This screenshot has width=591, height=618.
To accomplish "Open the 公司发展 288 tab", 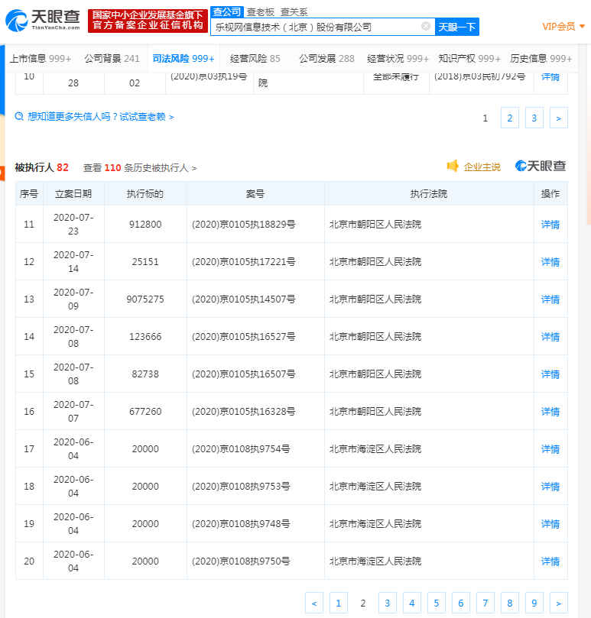I will [x=326, y=59].
